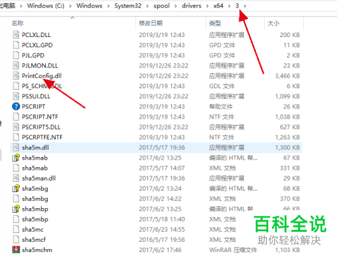This screenshot has width=337, height=254.
Task: Sort by the 名称 column header
Action: pyautogui.click(x=18, y=23)
